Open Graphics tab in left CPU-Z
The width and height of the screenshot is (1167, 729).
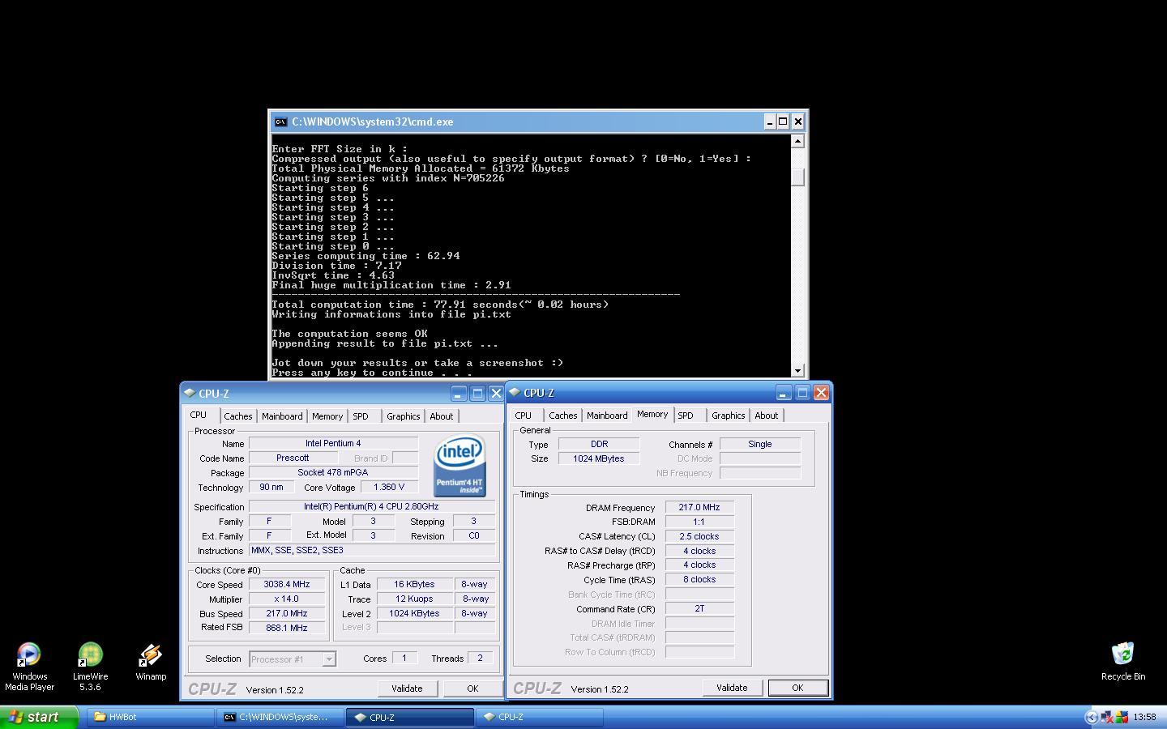403,416
